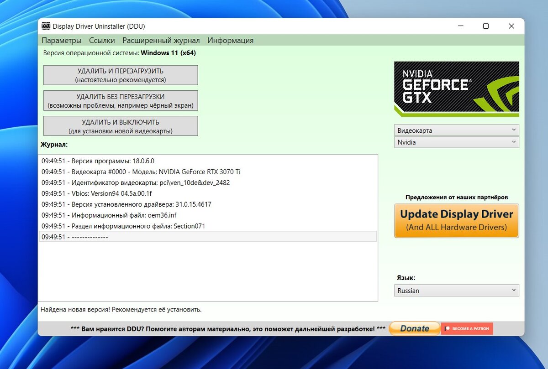Open the Nvidia vendor dropdown

456,142
